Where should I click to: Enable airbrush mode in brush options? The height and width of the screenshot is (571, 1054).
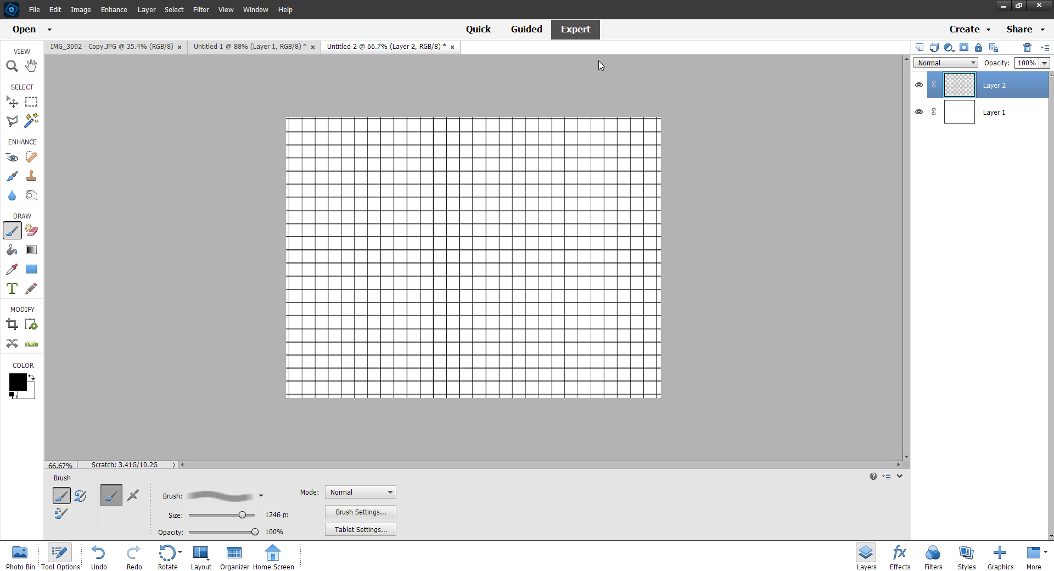pos(133,495)
